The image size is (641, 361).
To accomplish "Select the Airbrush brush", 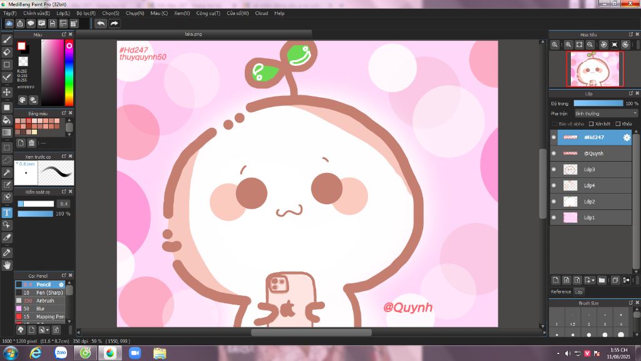I will pos(40,300).
